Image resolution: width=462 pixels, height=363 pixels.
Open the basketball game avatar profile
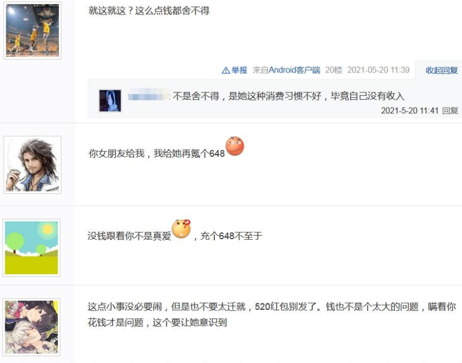pos(32,30)
